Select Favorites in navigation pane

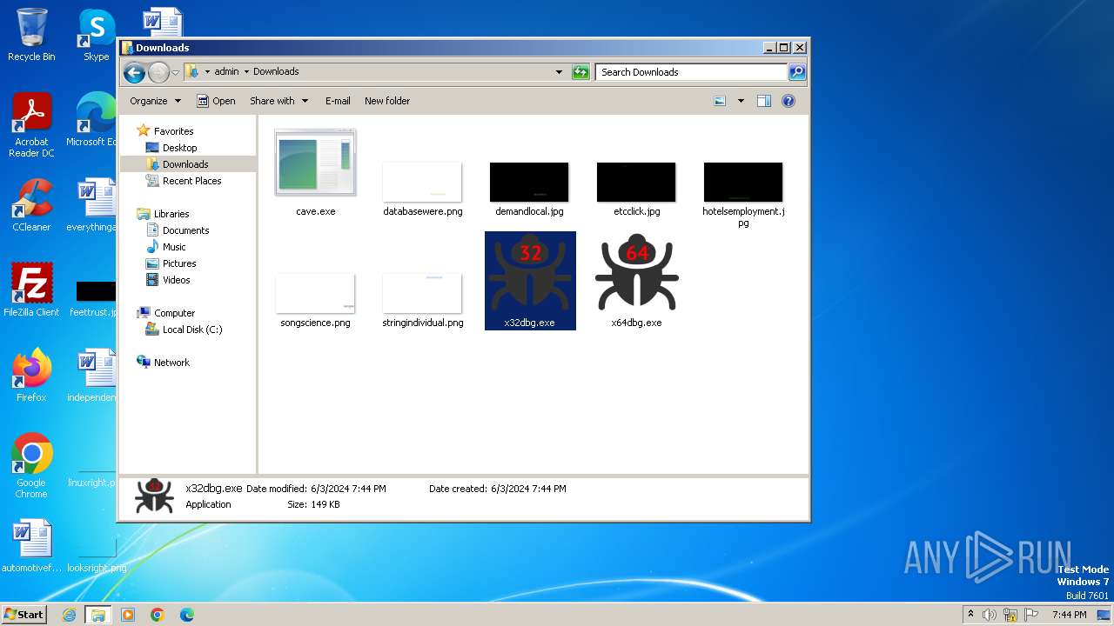173,131
